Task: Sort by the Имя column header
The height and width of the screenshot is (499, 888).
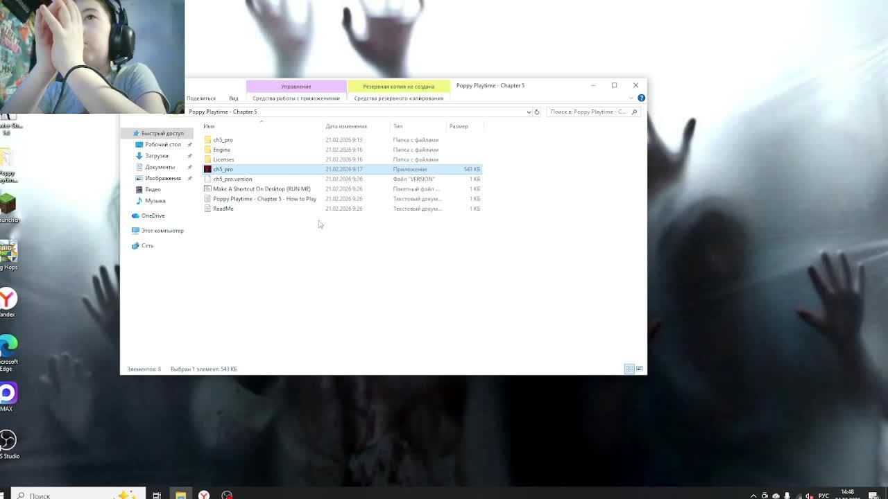Action: point(262,126)
